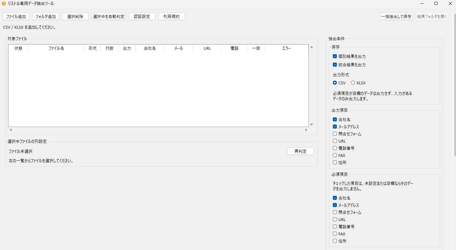View the 利用規約 terms
This screenshot has height=250, width=456.
[x=172, y=16]
